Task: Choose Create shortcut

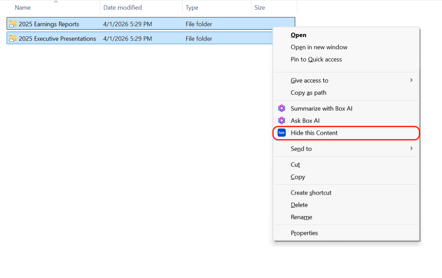Action: (311, 193)
